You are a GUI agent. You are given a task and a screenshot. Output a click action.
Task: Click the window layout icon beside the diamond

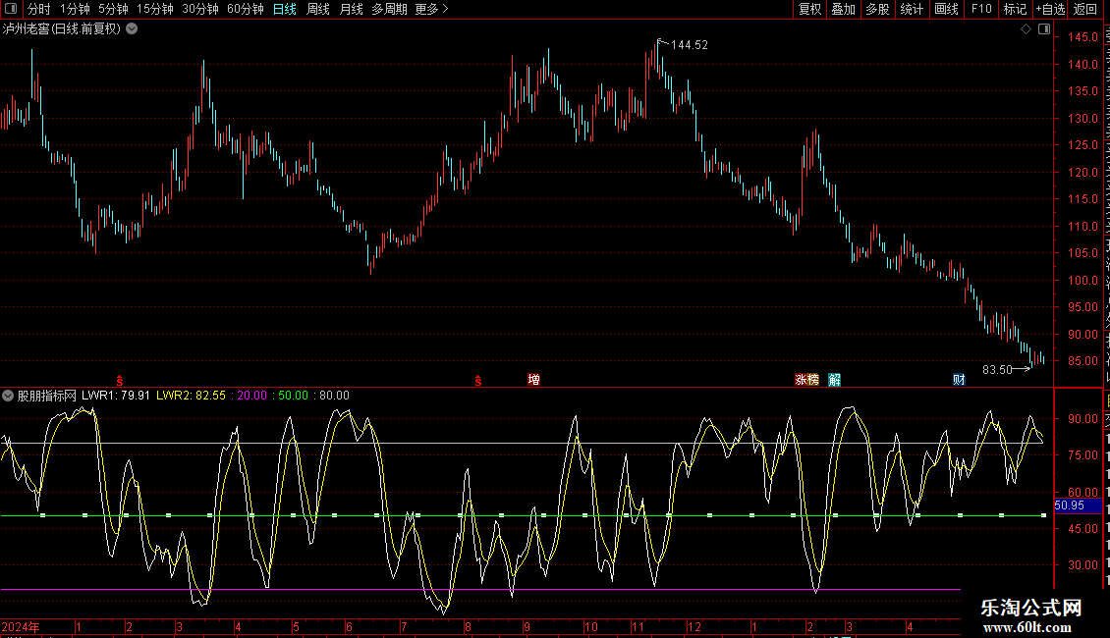[1044, 29]
